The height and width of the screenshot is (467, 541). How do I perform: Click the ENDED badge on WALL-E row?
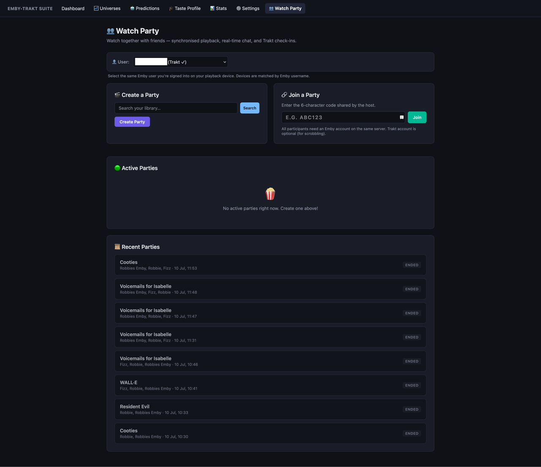412,385
